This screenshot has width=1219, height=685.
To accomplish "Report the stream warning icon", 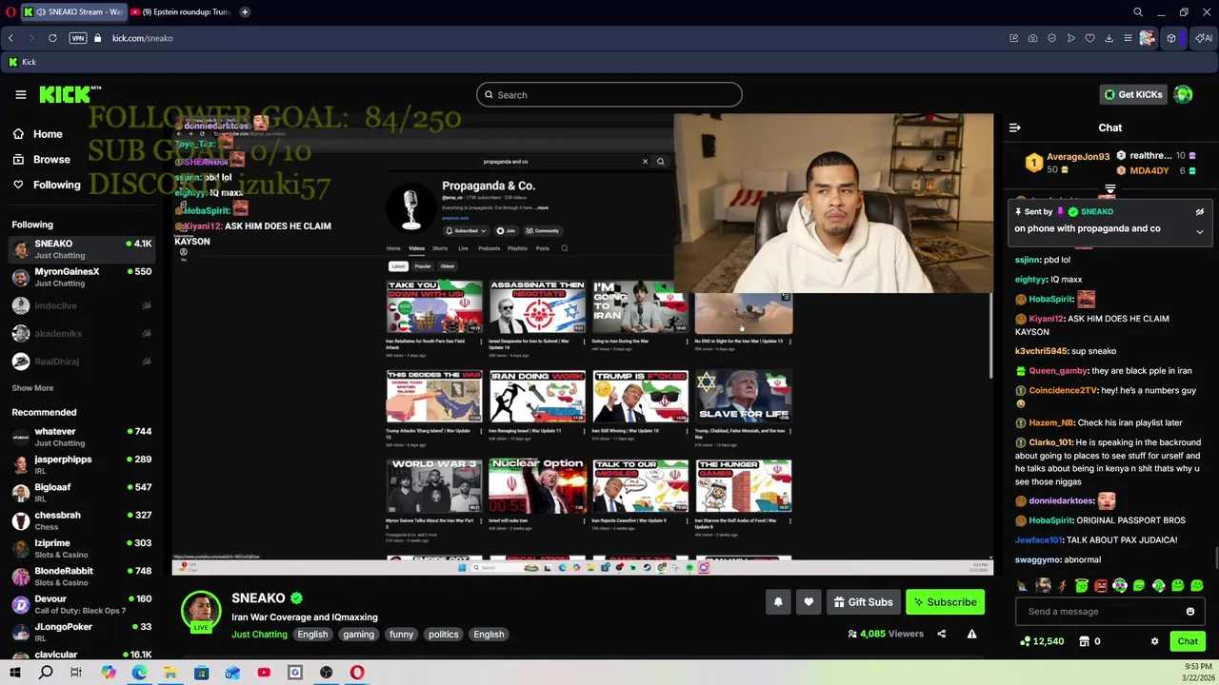I will 971,634.
